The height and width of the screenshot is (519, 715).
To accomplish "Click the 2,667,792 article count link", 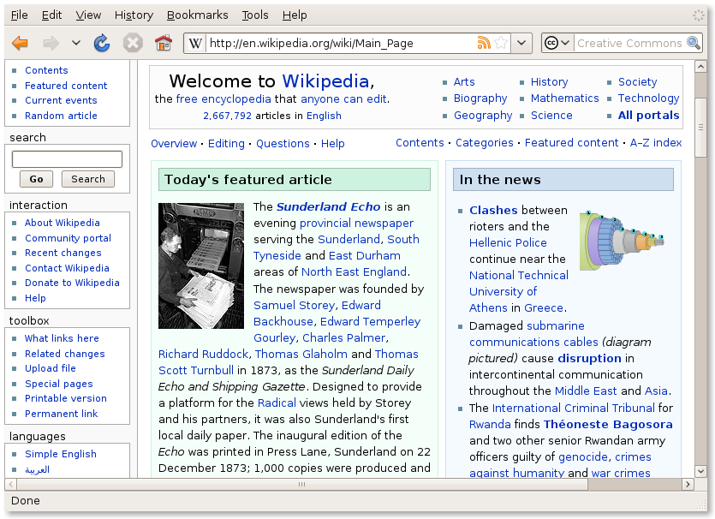I will 227,116.
